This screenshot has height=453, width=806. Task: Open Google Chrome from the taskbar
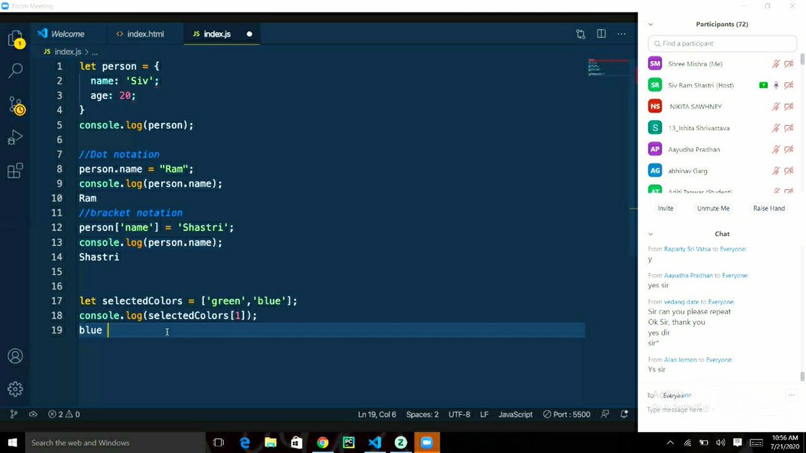coord(322,442)
